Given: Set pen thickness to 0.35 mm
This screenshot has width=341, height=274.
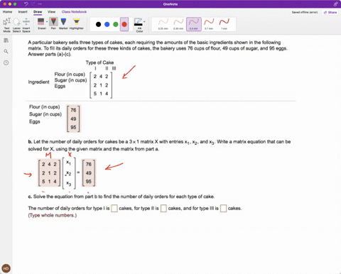Looking at the screenshot, I should coord(178,24).
